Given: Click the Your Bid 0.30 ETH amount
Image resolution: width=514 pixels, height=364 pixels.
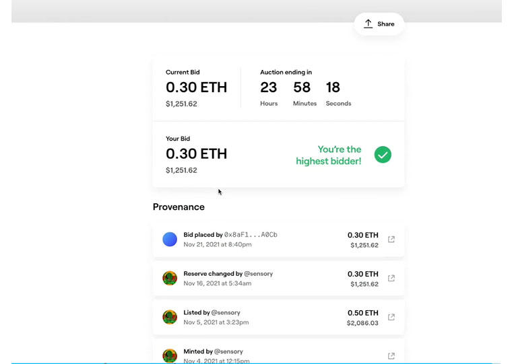Looking at the screenshot, I should tap(196, 154).
